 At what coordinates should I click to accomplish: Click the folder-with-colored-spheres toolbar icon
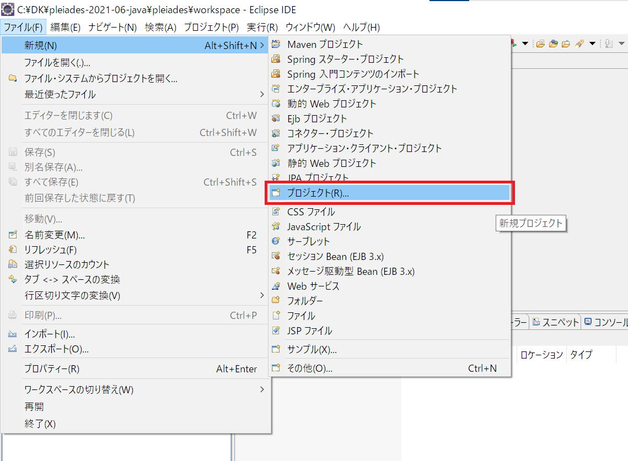[554, 44]
